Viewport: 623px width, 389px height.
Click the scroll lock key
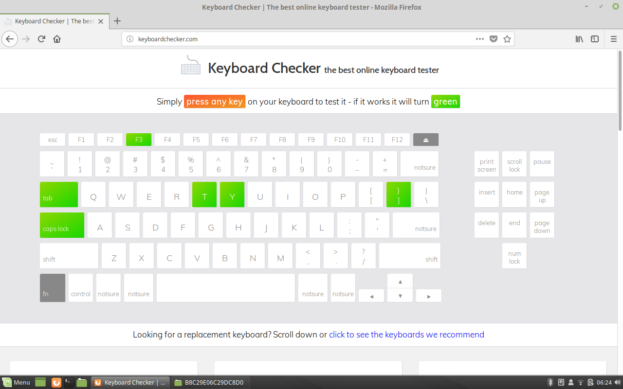(514, 164)
